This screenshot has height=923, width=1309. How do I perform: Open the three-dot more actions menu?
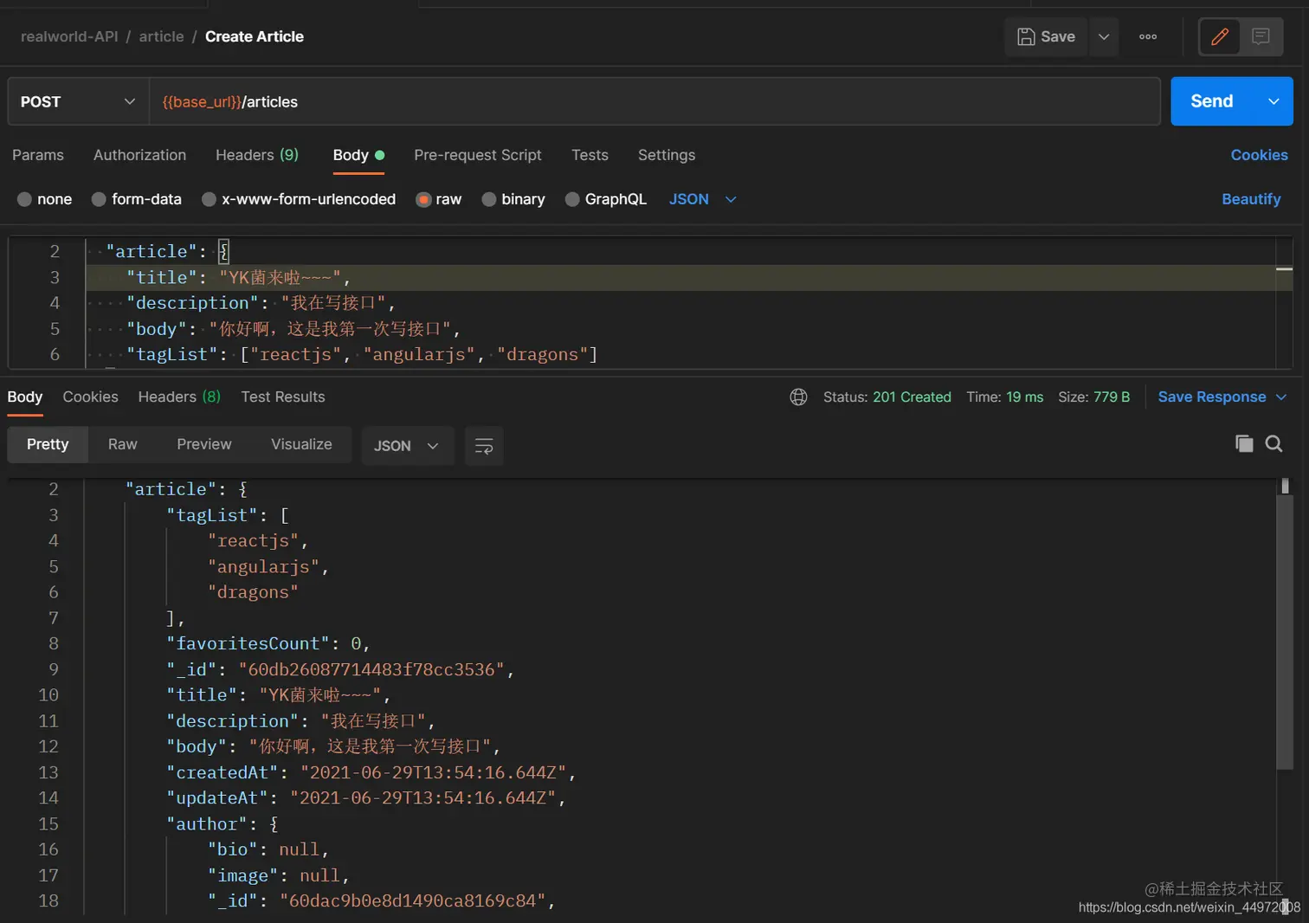(1148, 36)
